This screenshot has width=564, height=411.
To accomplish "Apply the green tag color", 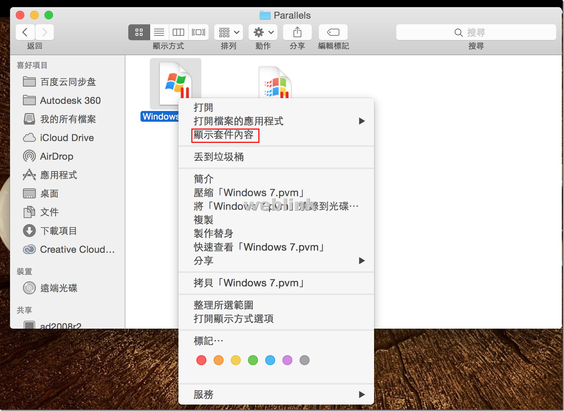I will 253,360.
